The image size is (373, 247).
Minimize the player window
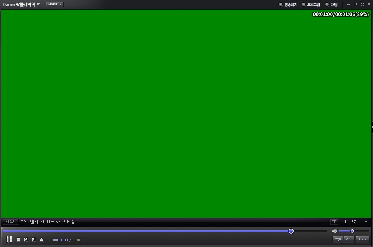point(348,5)
